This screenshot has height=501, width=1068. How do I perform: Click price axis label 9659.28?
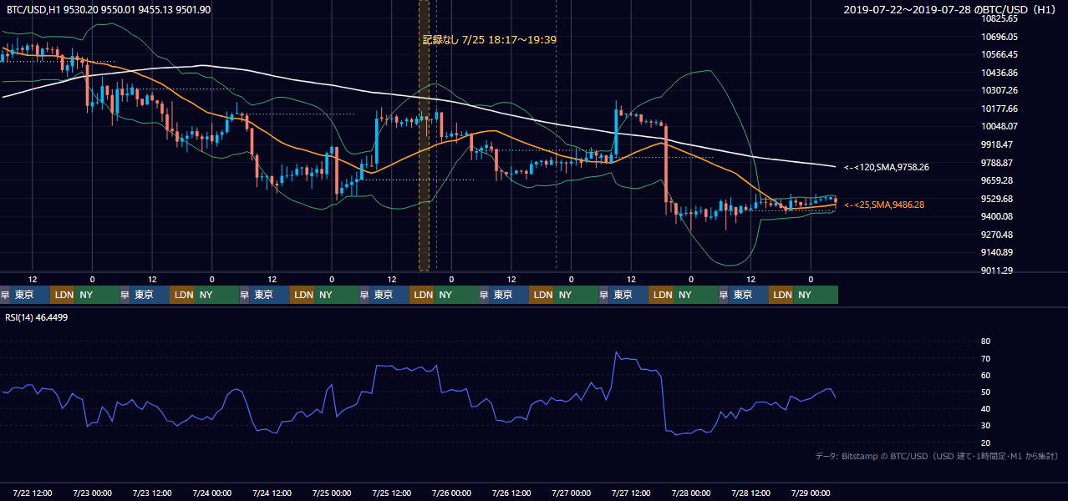tap(997, 180)
